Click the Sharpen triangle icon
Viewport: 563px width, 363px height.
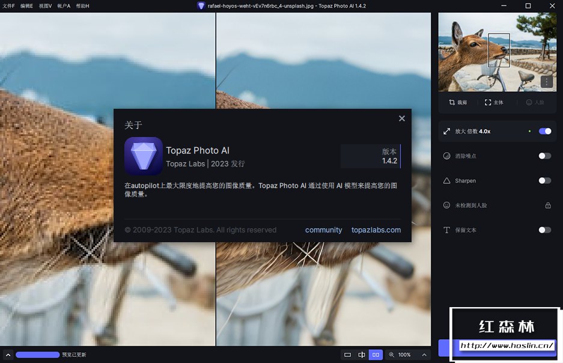[x=446, y=181]
